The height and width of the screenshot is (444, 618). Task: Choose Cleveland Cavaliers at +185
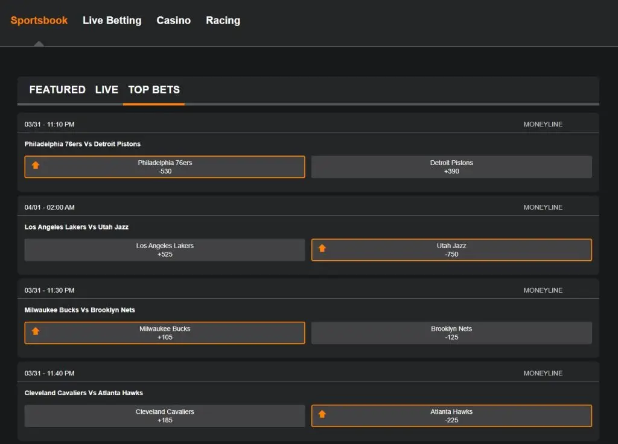tap(165, 416)
